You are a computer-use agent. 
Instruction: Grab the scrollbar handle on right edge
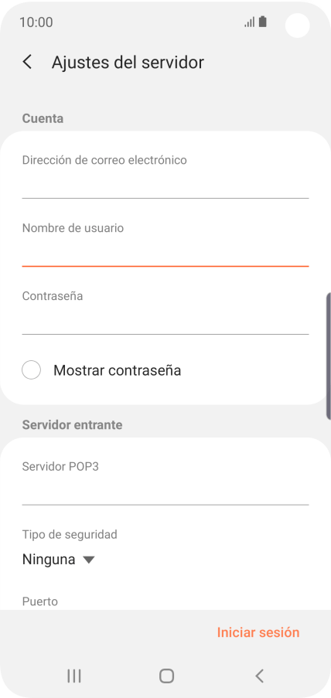[x=329, y=356]
